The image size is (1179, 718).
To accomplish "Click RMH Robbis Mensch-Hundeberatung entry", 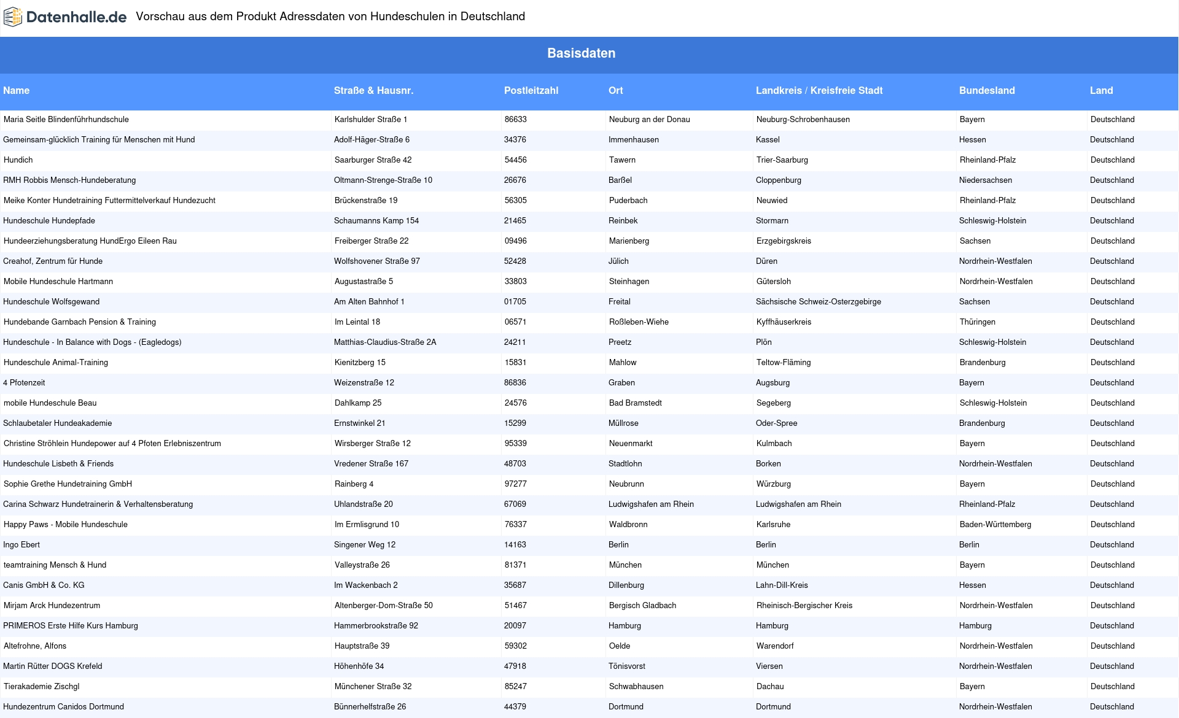I will click(69, 180).
